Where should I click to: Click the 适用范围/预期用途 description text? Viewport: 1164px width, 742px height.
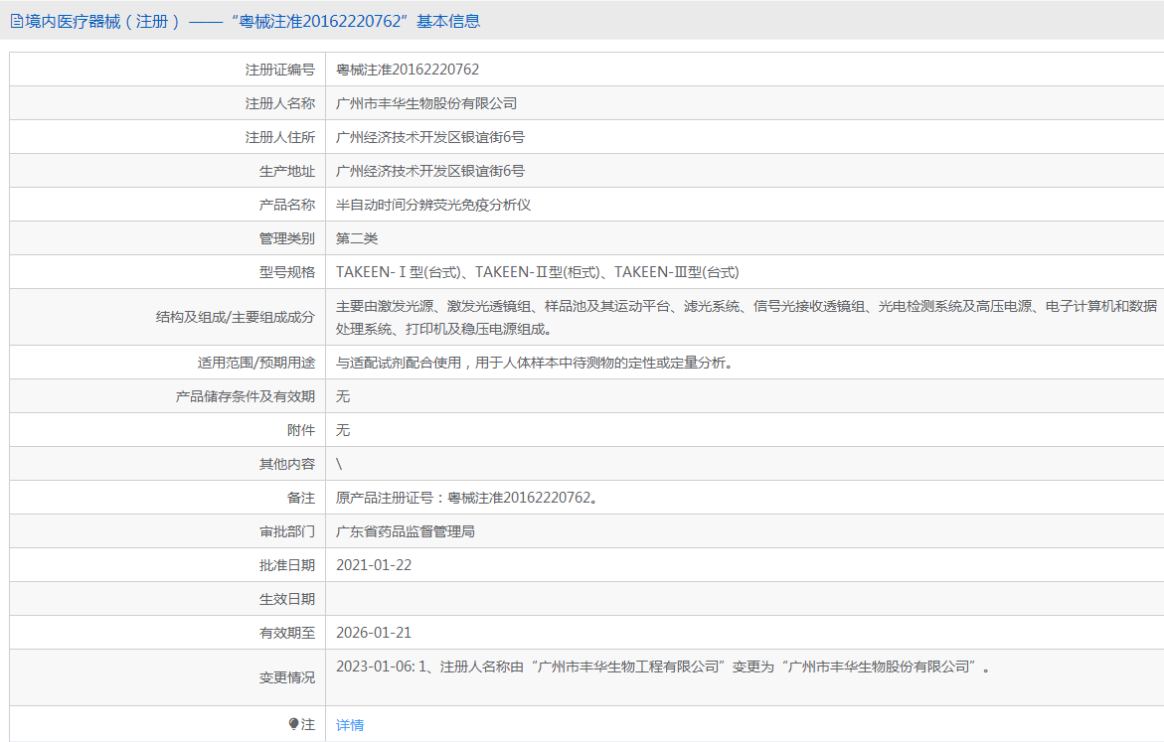[537, 363]
